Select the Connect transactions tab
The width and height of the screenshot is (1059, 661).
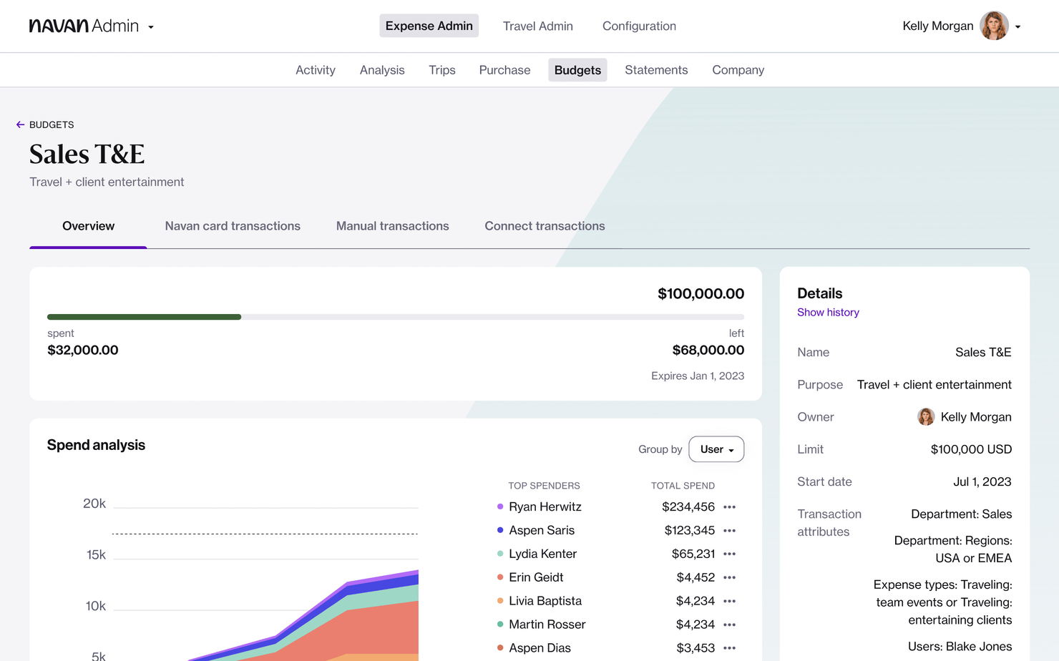[x=545, y=226]
